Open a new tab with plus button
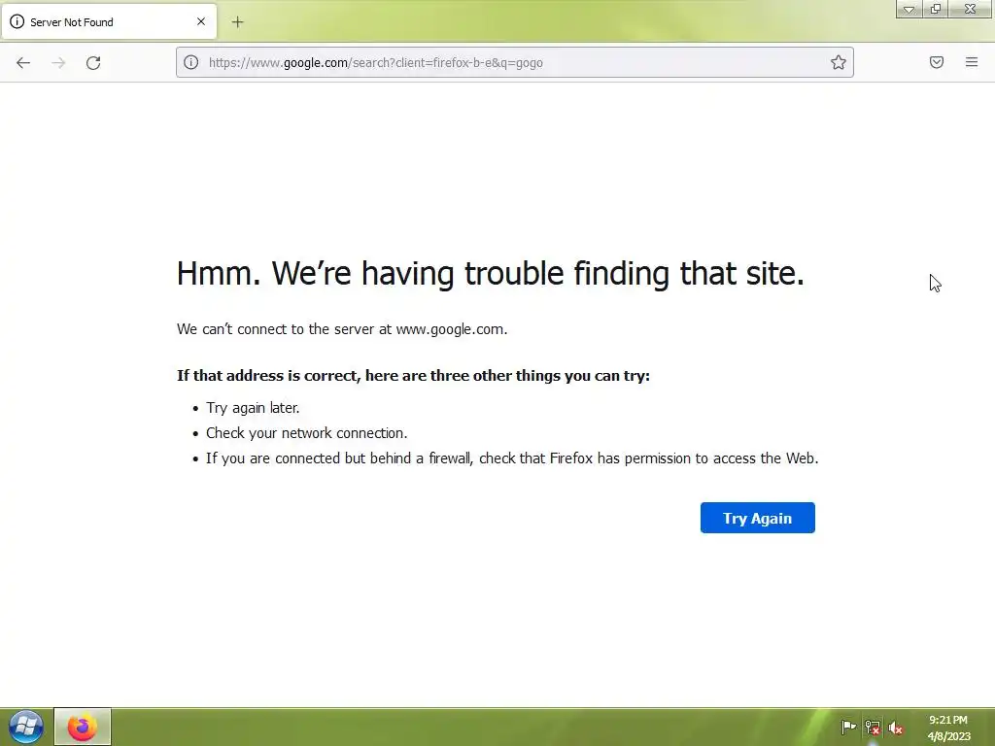This screenshot has height=746, width=995. (x=237, y=22)
